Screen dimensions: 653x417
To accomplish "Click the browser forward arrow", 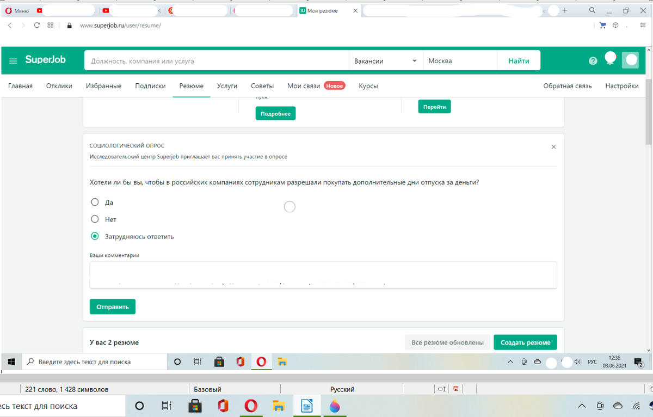I will point(23,26).
